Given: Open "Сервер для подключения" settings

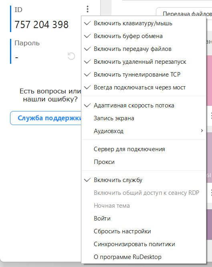Looking at the screenshot, I should point(144,149).
